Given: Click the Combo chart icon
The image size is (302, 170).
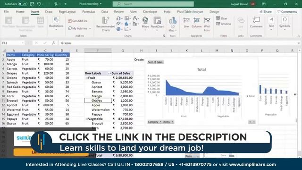Looking at the screenshot, I should [135, 24].
